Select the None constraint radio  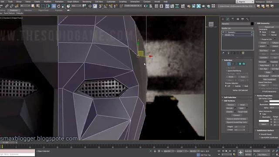[260, 32]
